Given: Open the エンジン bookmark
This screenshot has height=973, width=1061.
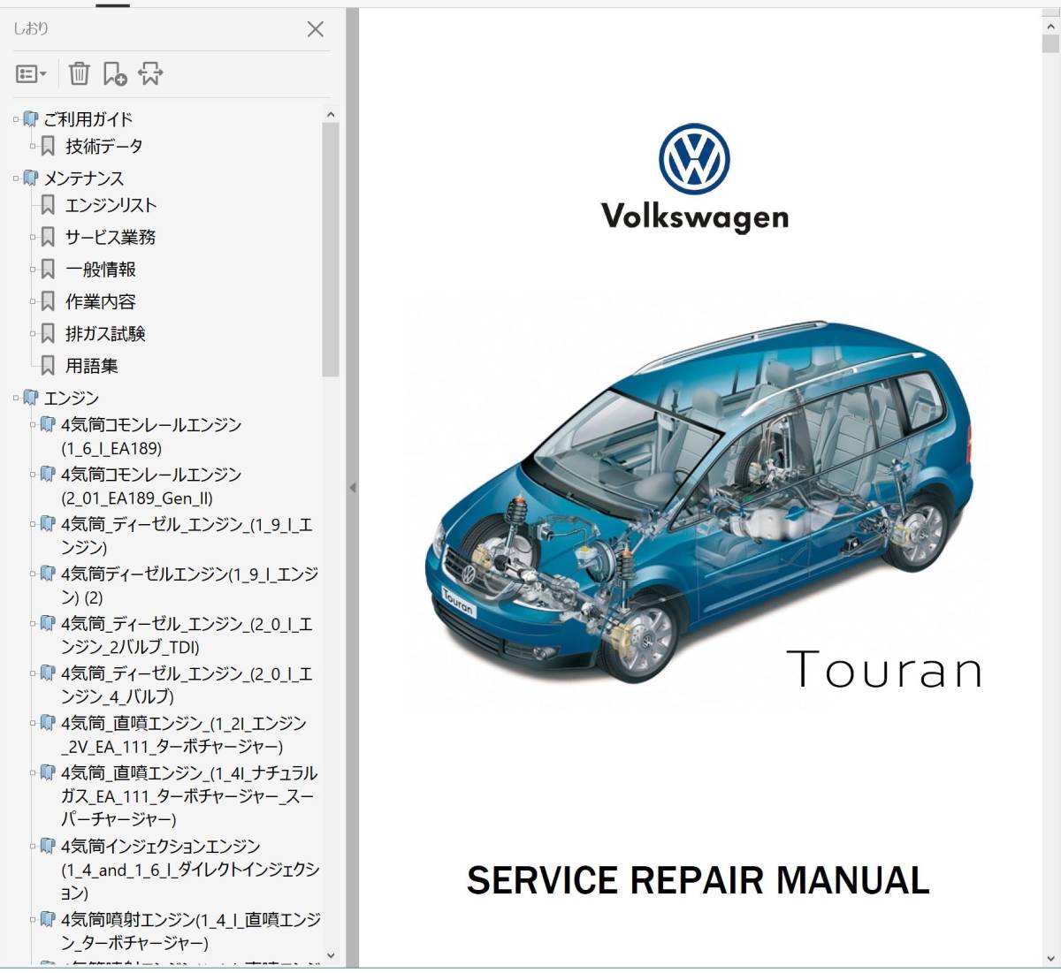Looking at the screenshot, I should point(71,399).
